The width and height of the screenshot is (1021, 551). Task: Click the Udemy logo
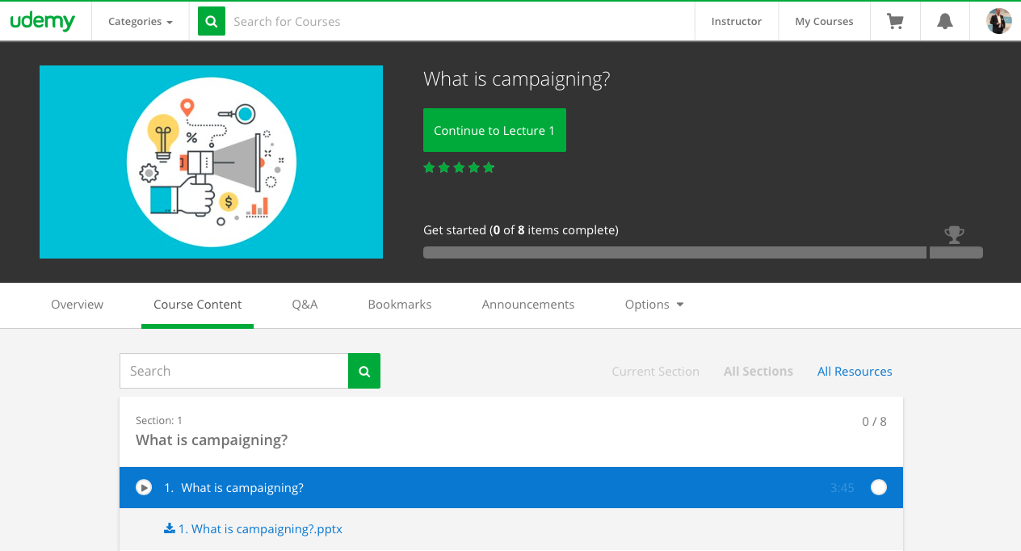(x=43, y=22)
